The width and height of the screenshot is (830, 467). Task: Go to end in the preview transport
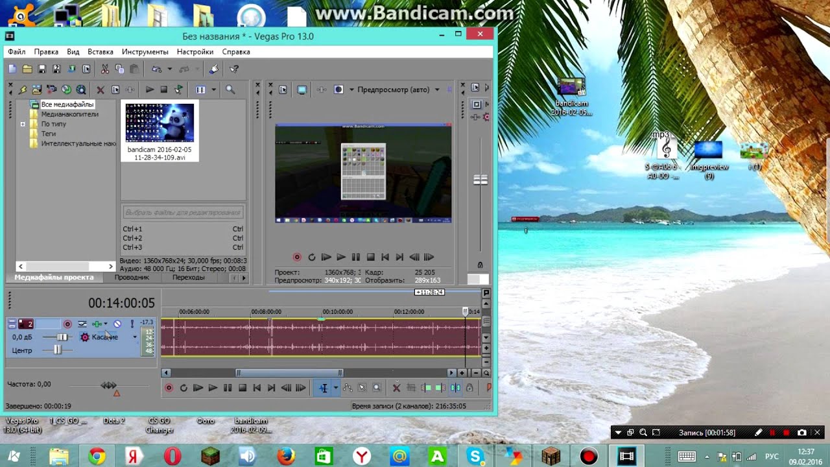(399, 257)
